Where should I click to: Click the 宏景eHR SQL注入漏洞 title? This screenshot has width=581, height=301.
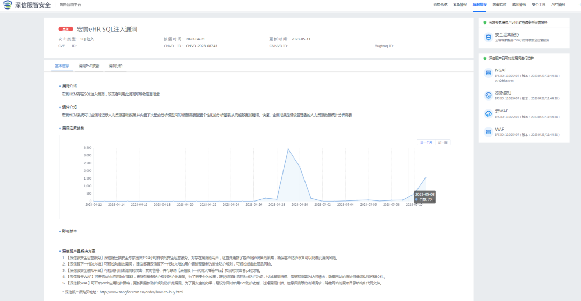click(x=107, y=30)
